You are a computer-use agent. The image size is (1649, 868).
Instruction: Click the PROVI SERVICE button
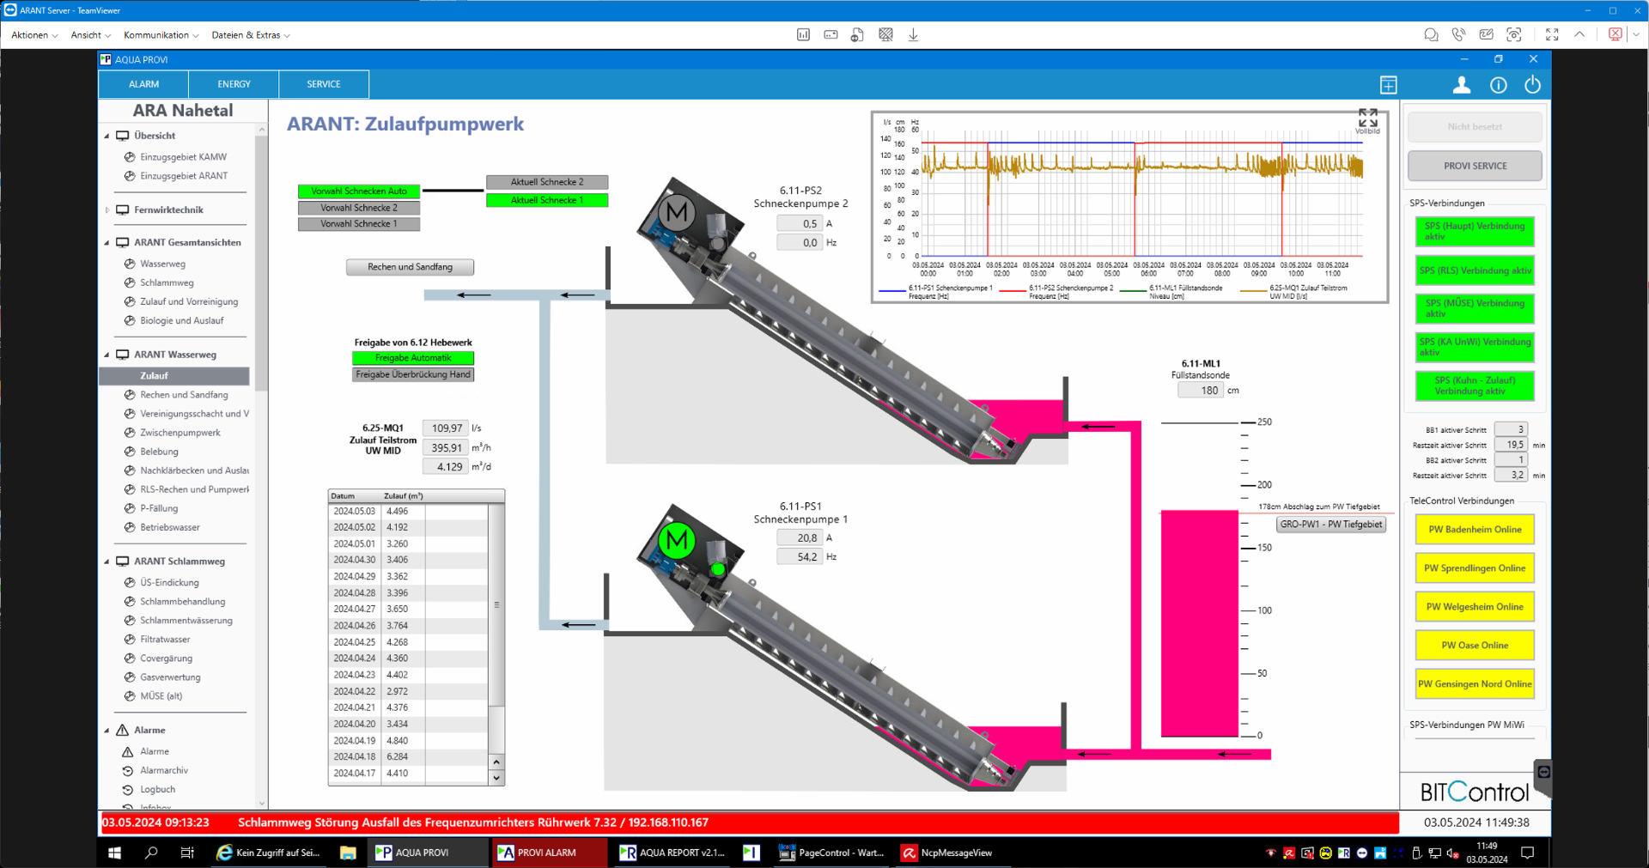point(1475,166)
